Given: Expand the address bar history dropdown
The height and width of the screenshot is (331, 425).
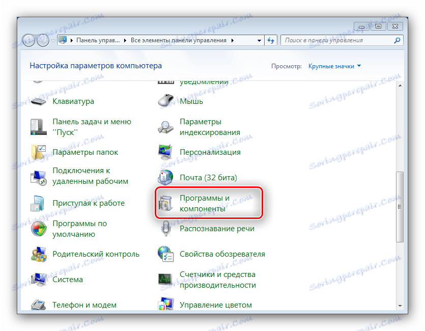Looking at the screenshot, I should pos(259,40).
